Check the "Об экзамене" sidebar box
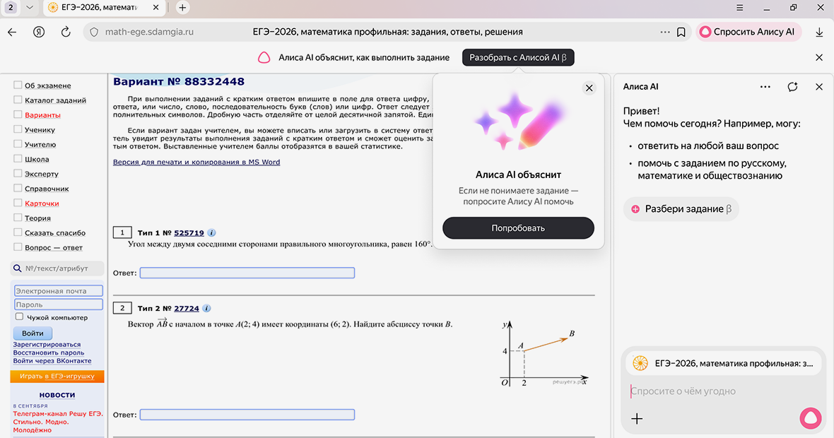Image resolution: width=834 pixels, height=438 pixels. (18, 85)
